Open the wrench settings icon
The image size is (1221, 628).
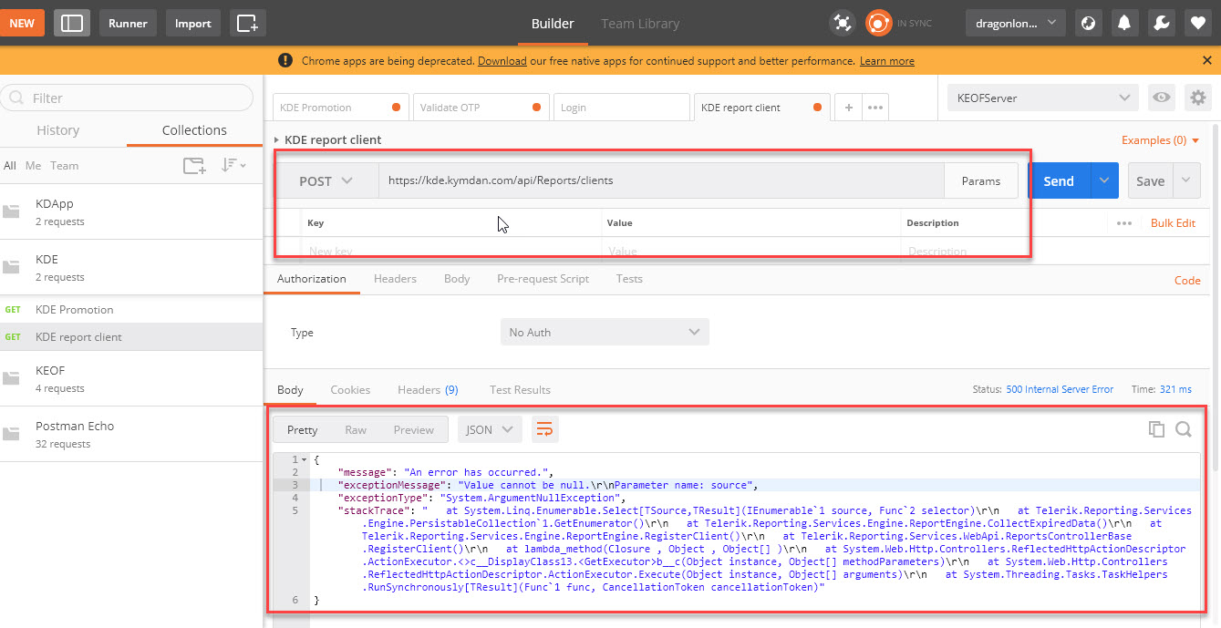(x=1162, y=23)
